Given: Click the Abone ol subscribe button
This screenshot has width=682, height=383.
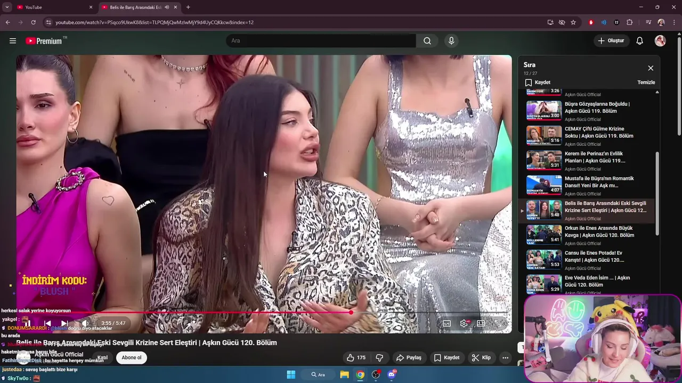Looking at the screenshot, I should pos(132,357).
